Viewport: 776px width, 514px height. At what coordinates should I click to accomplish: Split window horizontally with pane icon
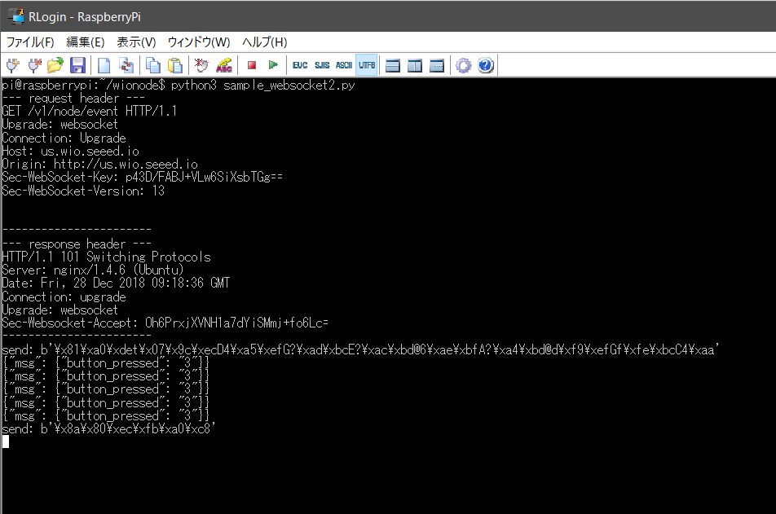392,65
